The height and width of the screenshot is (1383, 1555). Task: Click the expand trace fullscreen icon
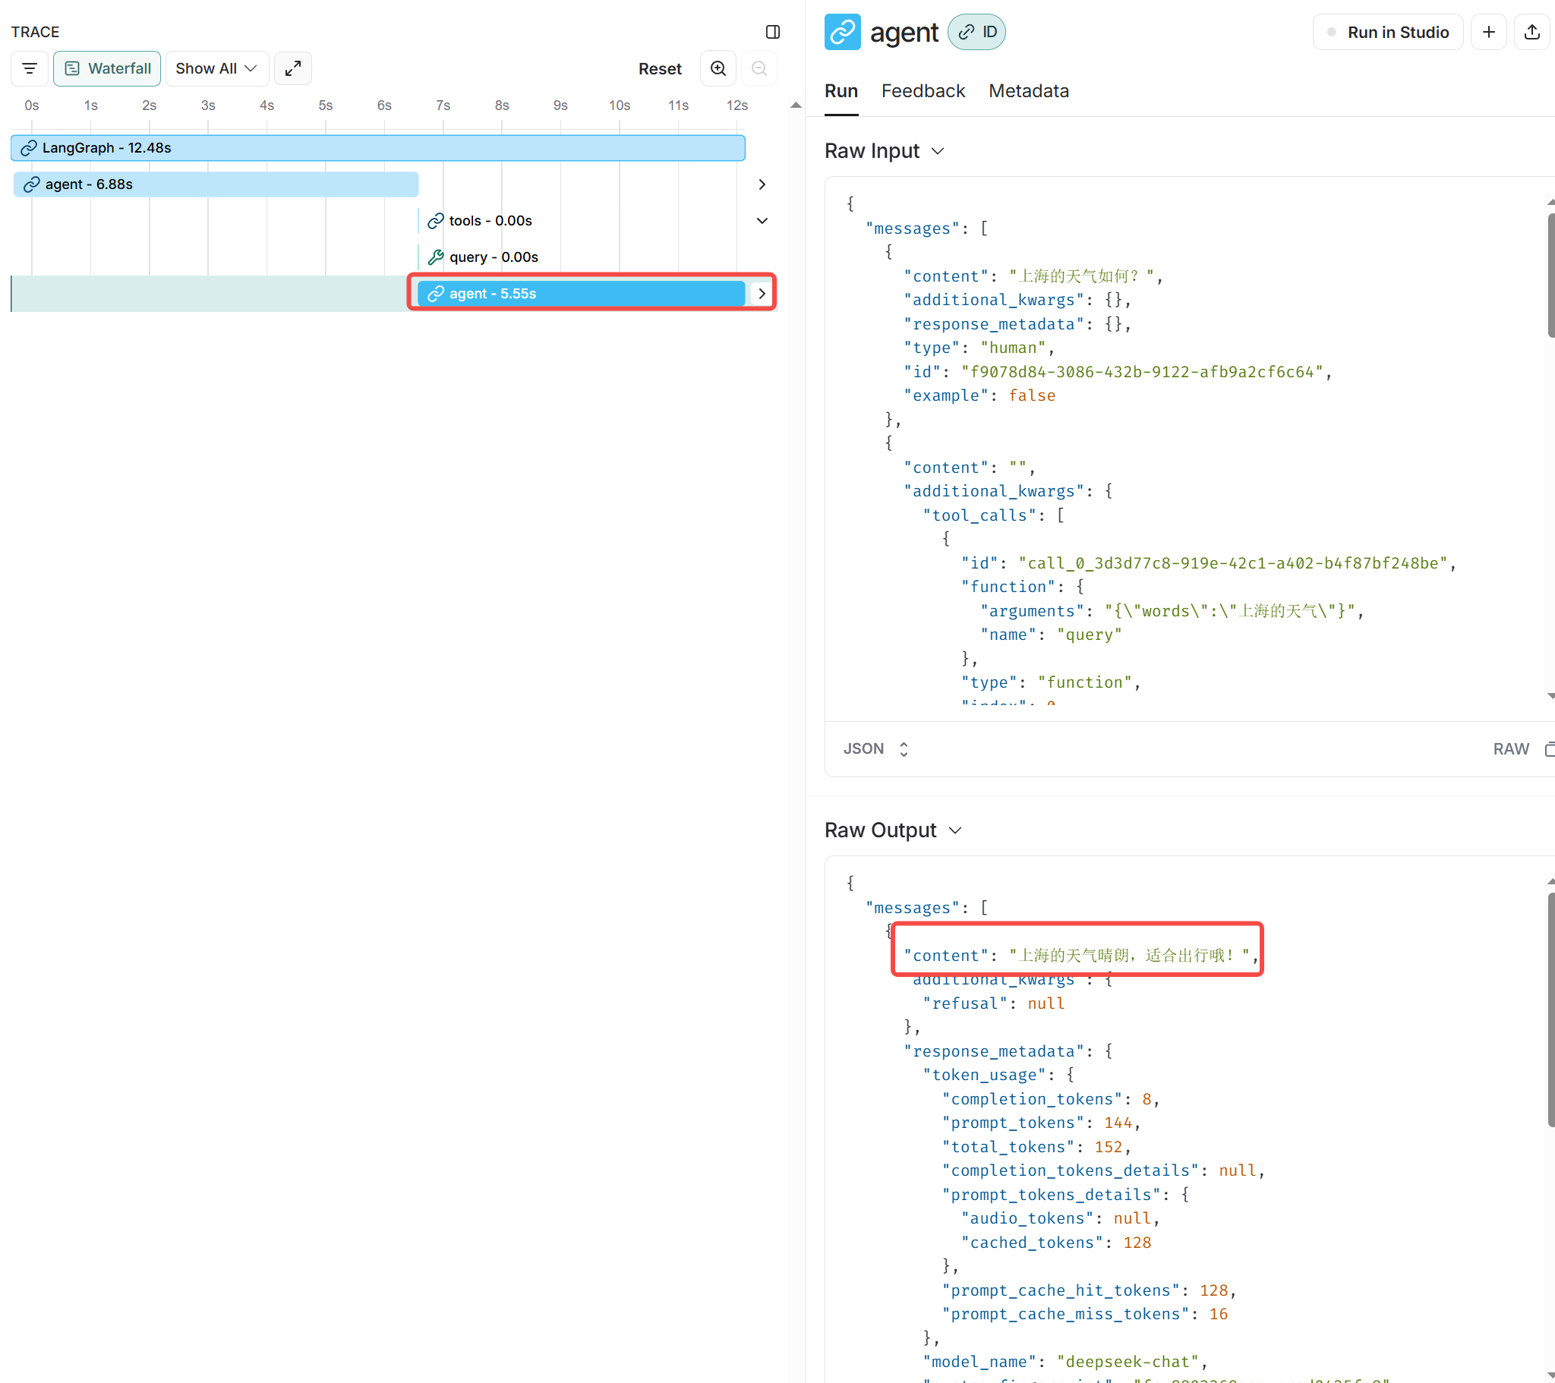tap(293, 68)
